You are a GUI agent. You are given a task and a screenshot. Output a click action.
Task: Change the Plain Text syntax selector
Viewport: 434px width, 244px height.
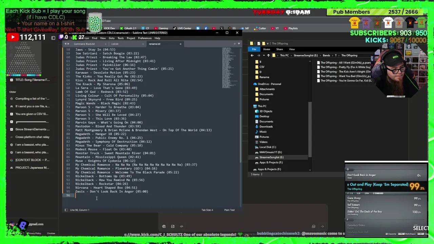(229, 210)
